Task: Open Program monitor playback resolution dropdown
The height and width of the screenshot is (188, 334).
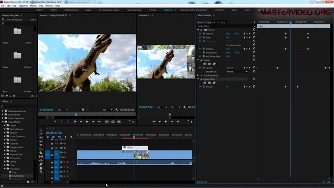Action: (176, 107)
